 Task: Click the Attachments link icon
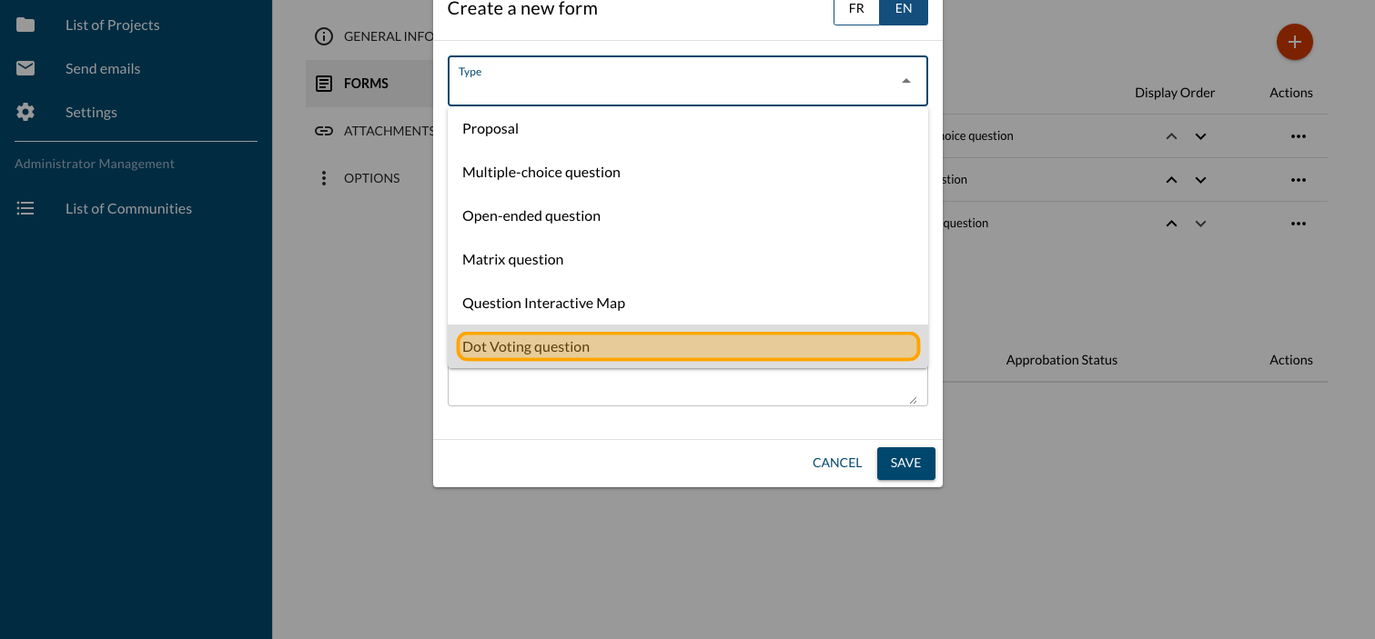[324, 131]
